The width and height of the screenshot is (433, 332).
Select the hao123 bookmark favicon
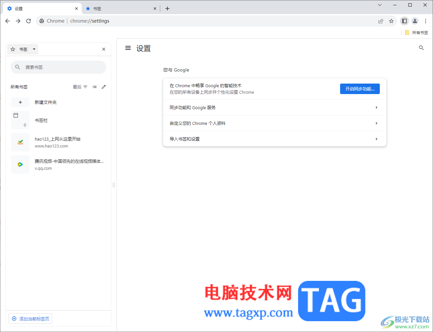(x=20, y=142)
